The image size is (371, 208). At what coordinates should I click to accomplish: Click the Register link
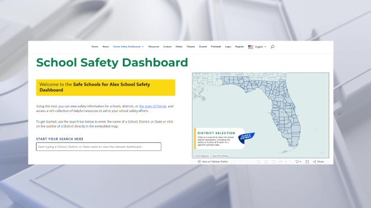point(239,47)
